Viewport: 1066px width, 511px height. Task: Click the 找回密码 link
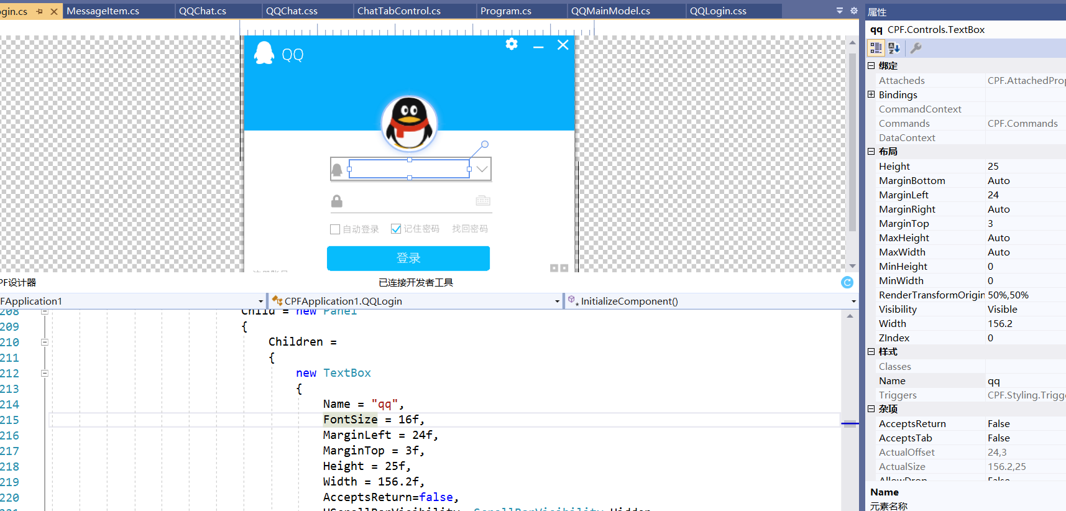[469, 229]
